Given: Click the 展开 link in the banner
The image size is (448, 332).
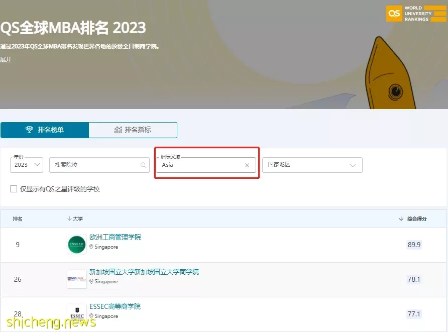Looking at the screenshot, I should [x=6, y=59].
